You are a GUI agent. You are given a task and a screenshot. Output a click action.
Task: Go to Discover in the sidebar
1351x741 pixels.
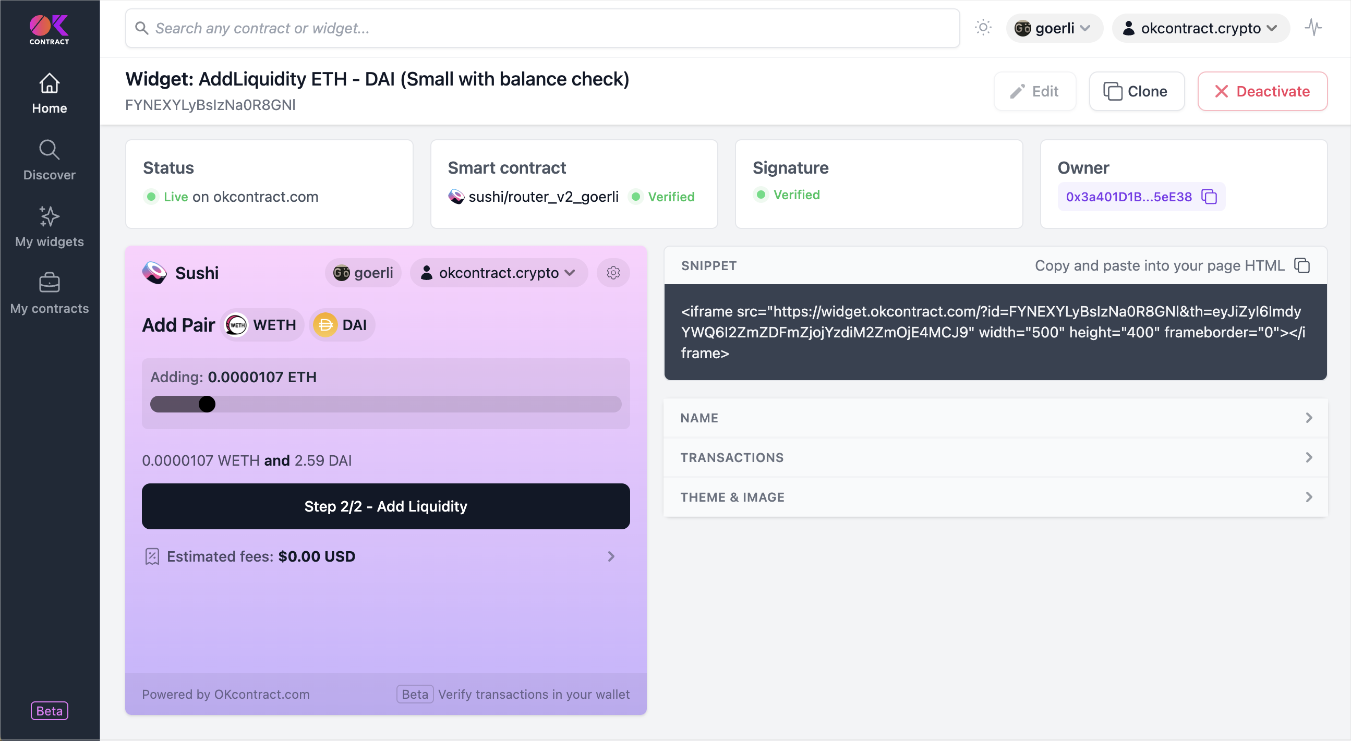pyautogui.click(x=50, y=160)
